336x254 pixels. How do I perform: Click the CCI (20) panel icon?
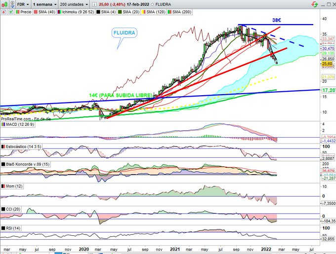point(3,209)
